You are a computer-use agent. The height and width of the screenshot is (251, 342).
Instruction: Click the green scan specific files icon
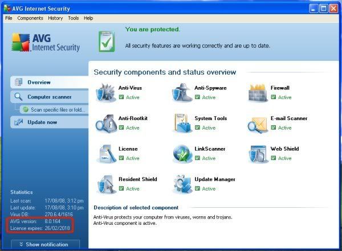pyautogui.click(x=26, y=109)
